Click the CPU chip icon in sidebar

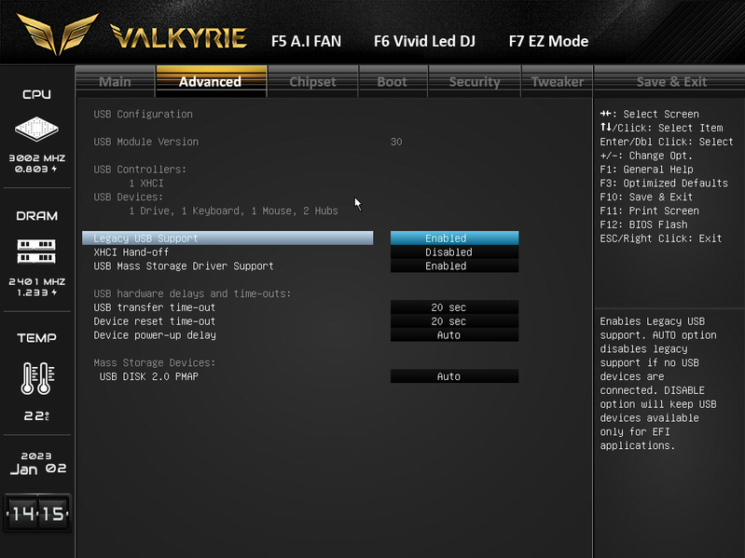36,129
